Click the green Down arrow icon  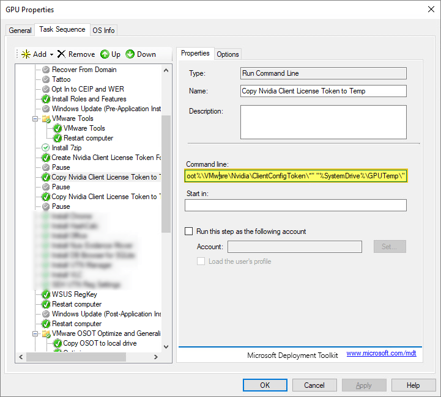tap(130, 54)
